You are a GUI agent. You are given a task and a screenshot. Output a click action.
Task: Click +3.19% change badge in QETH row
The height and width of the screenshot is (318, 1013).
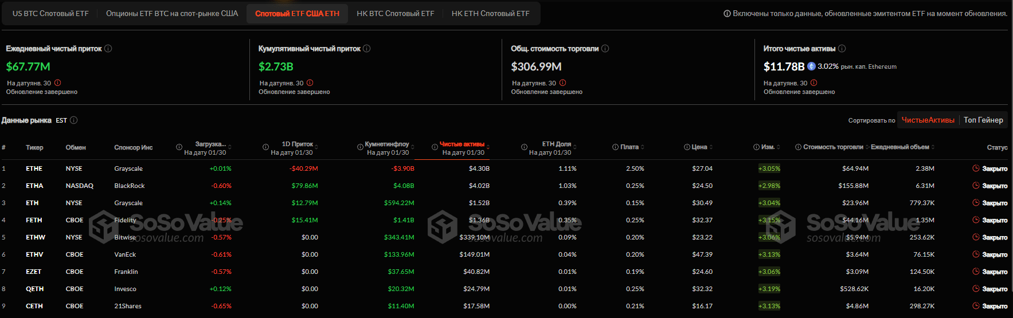769,289
